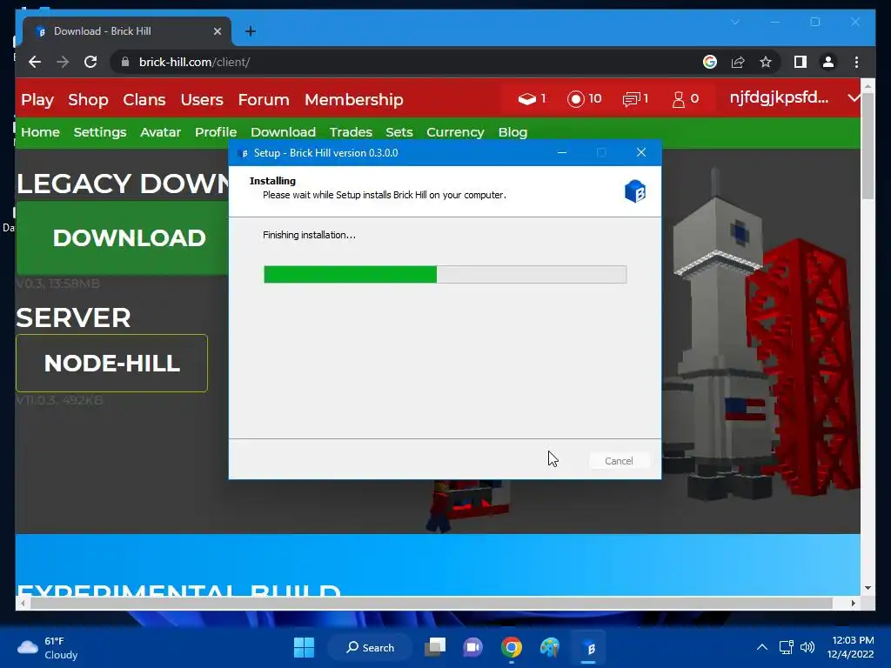The height and width of the screenshot is (668, 891).
Task: Close the Brick Hill Setup window
Action: tap(641, 152)
